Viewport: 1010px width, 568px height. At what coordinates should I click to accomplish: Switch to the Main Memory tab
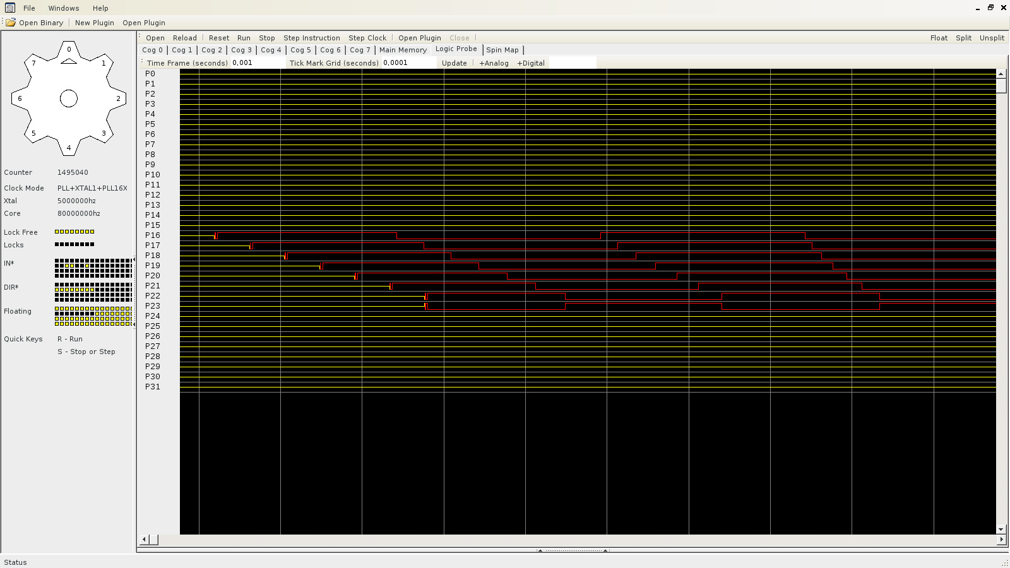[403, 50]
